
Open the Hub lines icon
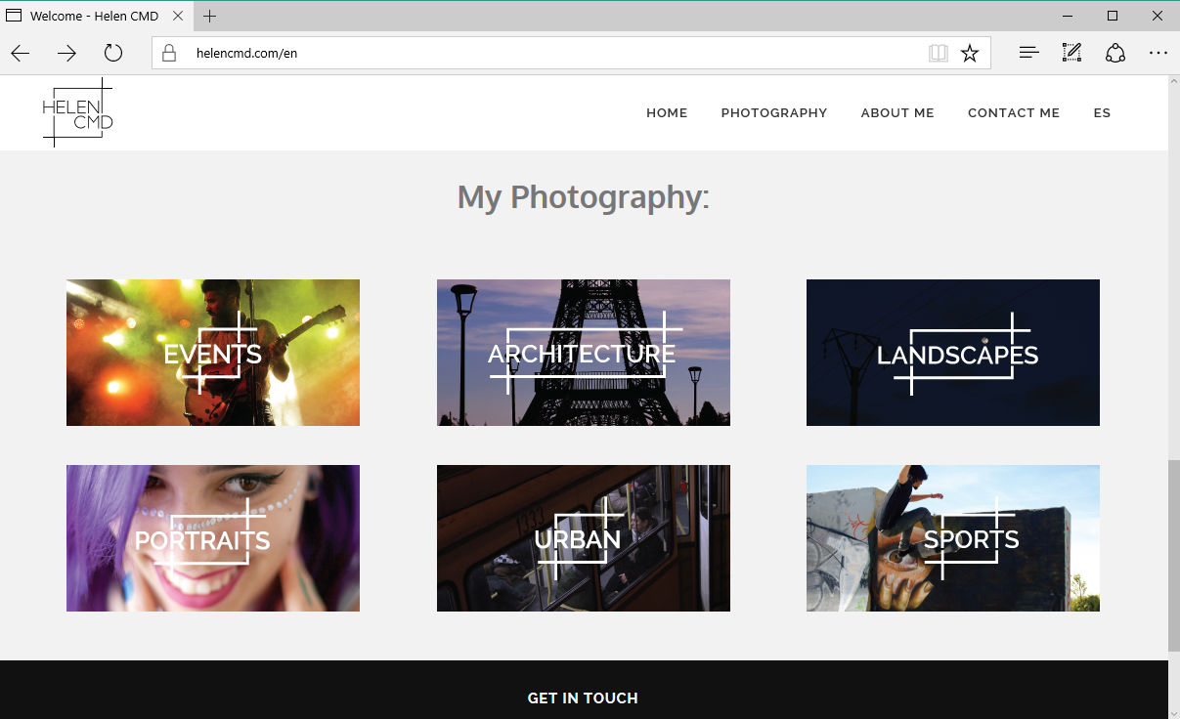[x=1028, y=54]
